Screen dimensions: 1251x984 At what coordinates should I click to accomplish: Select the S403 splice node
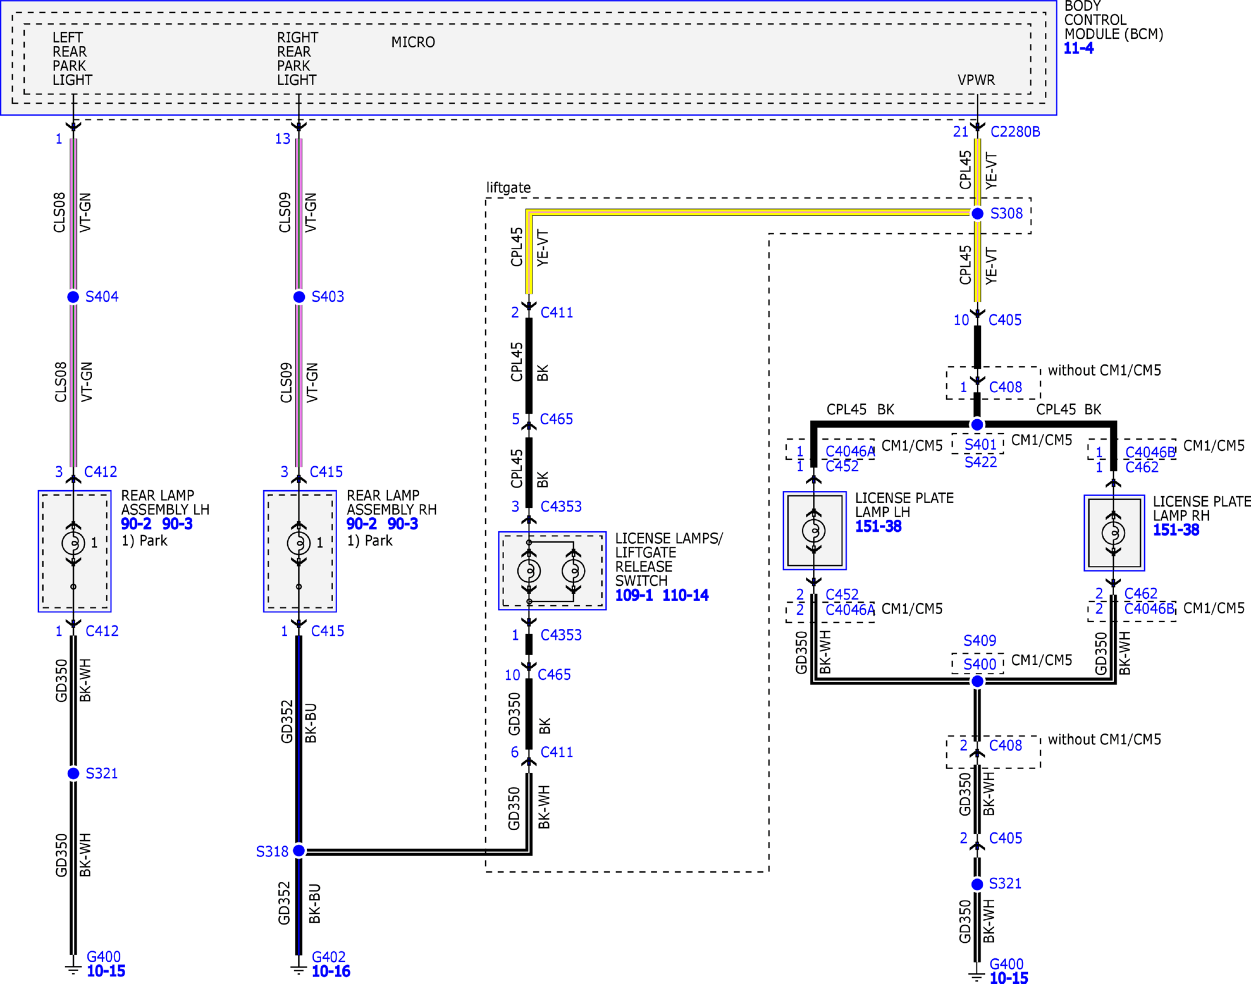299,297
